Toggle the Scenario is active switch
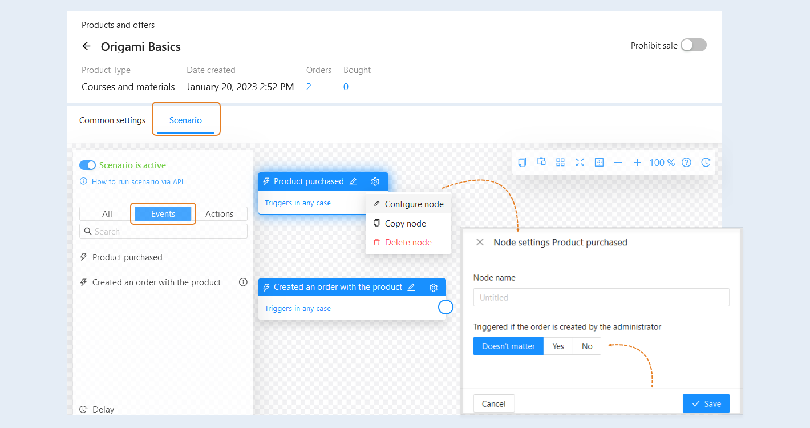 click(87, 165)
